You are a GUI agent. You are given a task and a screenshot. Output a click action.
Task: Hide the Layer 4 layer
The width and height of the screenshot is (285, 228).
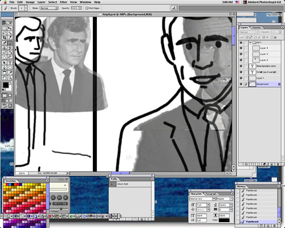coord(241,48)
